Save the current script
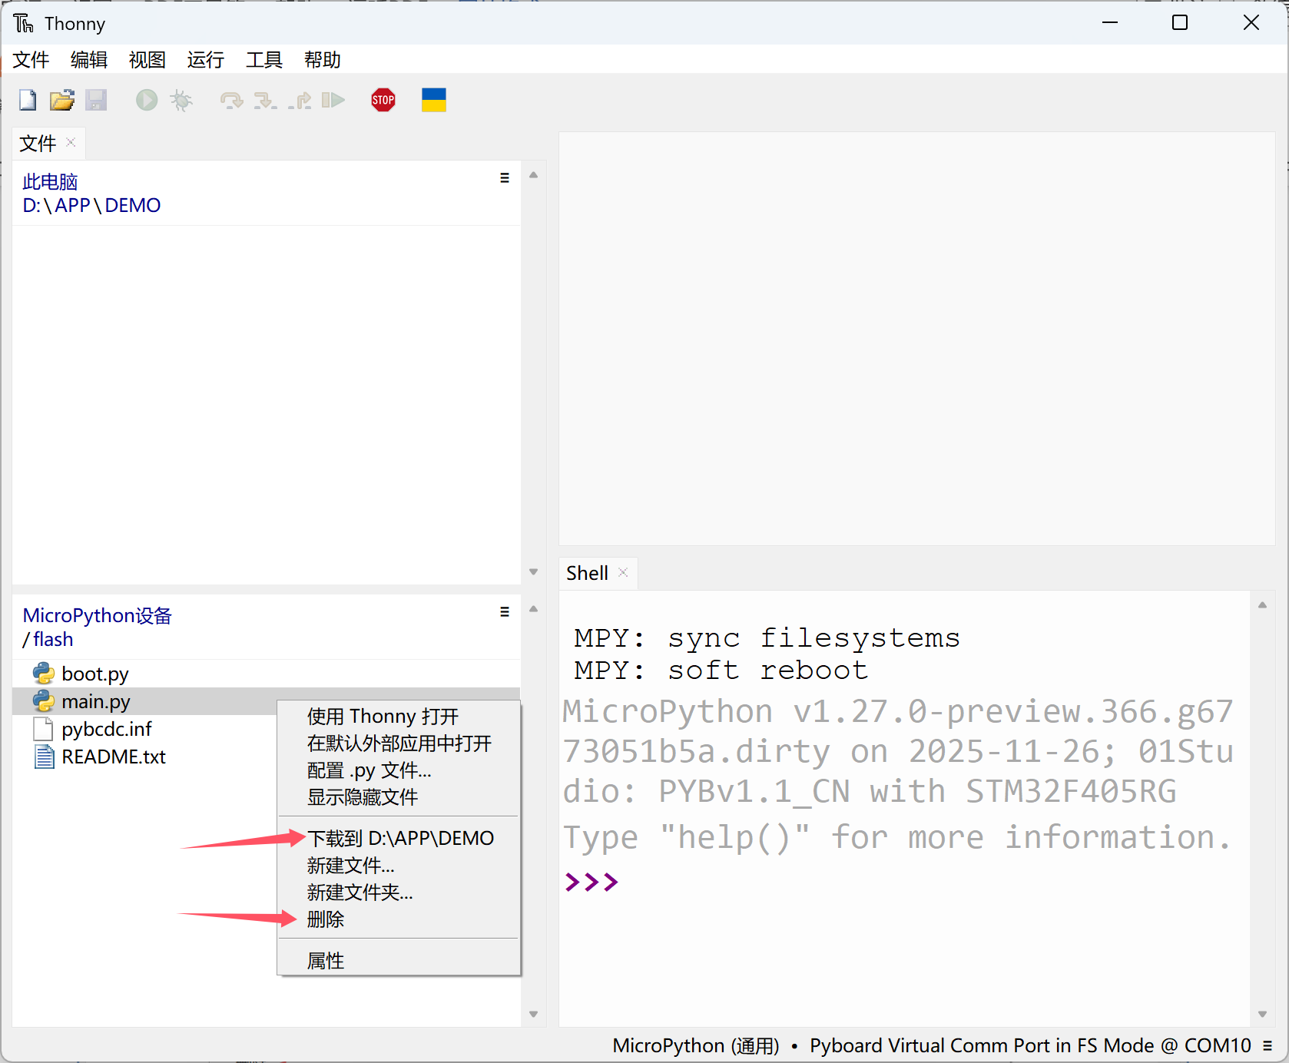The width and height of the screenshot is (1289, 1063). (x=96, y=100)
